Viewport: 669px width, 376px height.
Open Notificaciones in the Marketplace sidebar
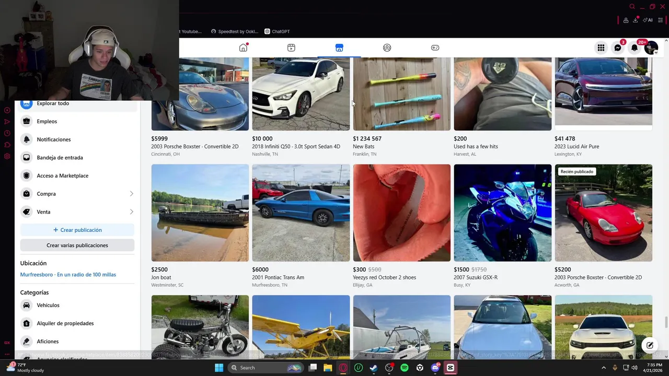click(78, 139)
